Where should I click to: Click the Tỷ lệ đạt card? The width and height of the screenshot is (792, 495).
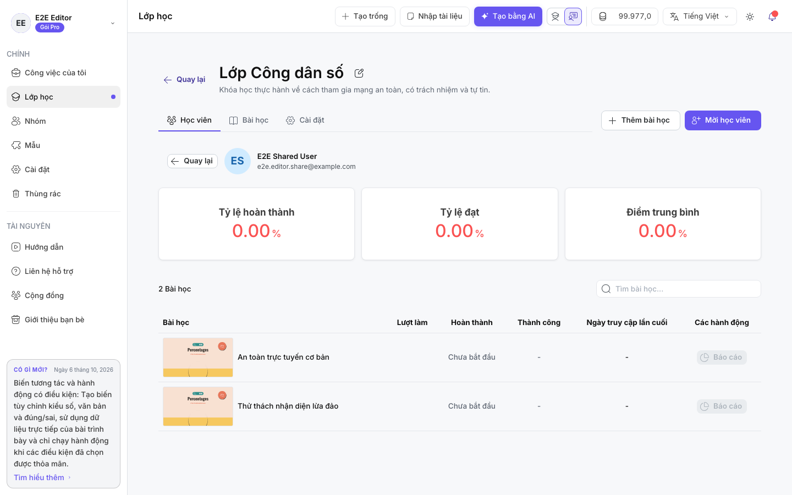(460, 224)
